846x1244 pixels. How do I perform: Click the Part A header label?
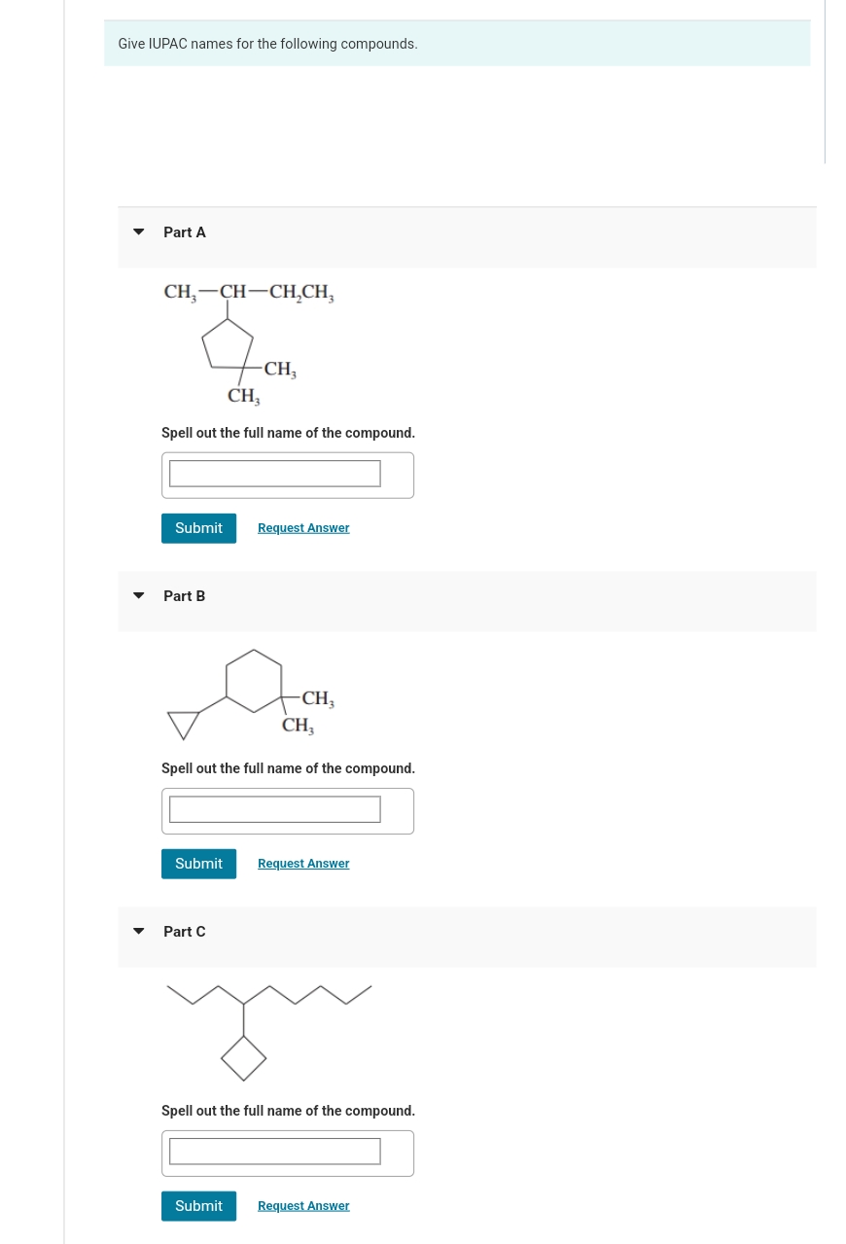tap(184, 231)
